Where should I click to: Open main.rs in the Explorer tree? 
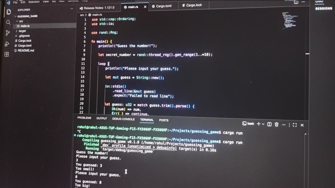(25, 26)
